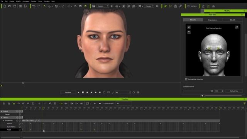Open the Animation menu
247x139 pixels.
[26, 1]
